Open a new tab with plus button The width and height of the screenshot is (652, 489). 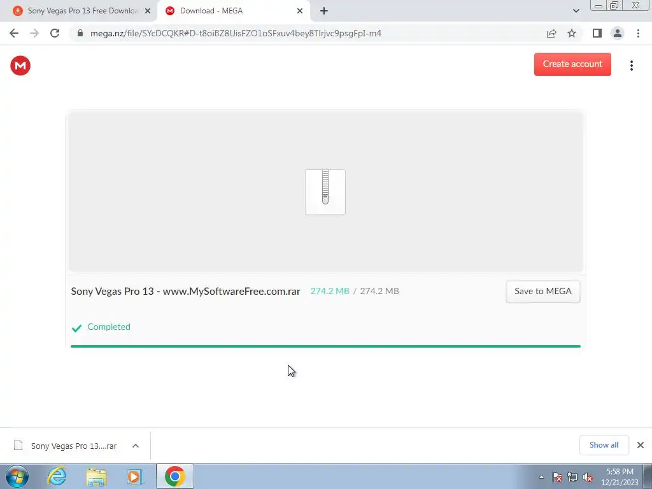tap(324, 11)
